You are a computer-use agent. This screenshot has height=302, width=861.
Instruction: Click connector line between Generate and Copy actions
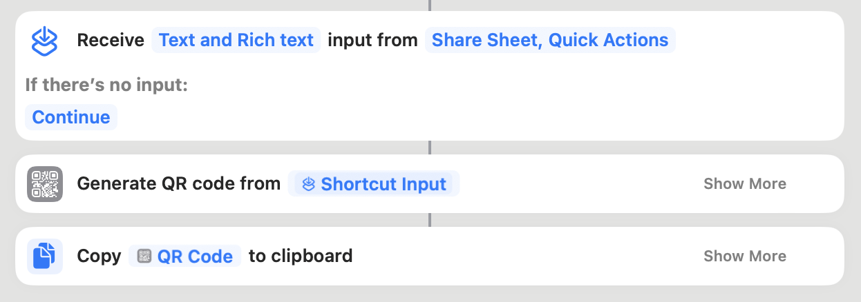click(x=430, y=220)
